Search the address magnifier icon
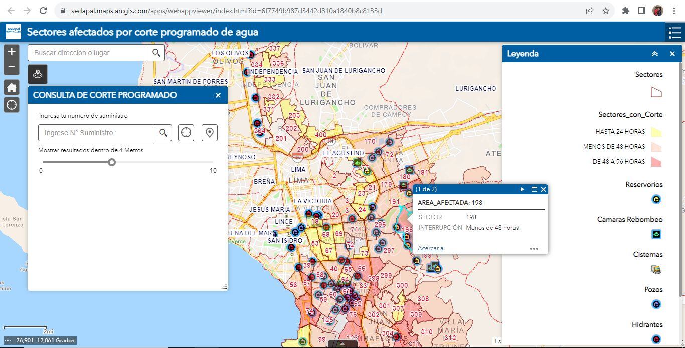This screenshot has width=685, height=348. tap(156, 53)
